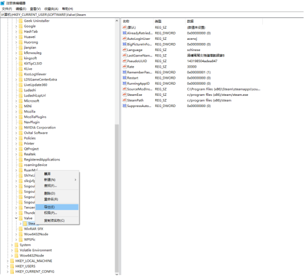Click the RunningAppID DWORD value icon

coord(124,83)
